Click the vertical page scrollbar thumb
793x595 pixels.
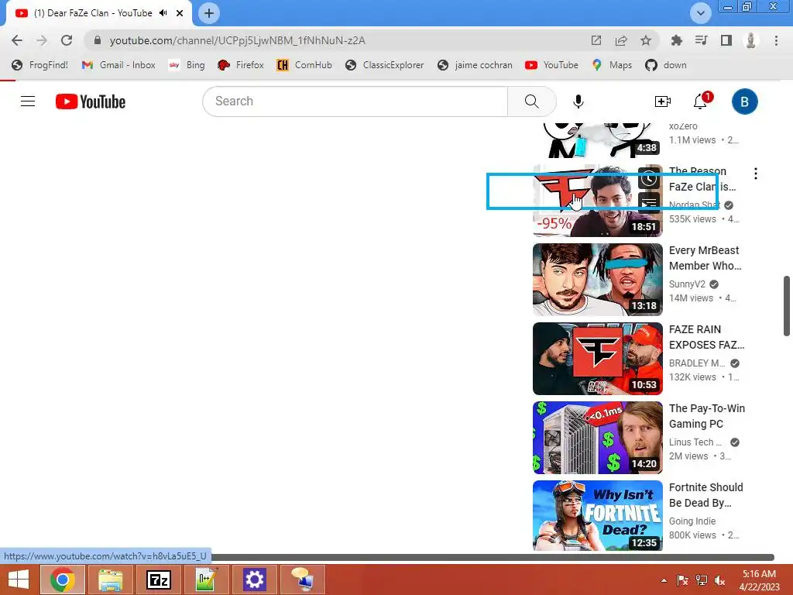click(x=787, y=305)
